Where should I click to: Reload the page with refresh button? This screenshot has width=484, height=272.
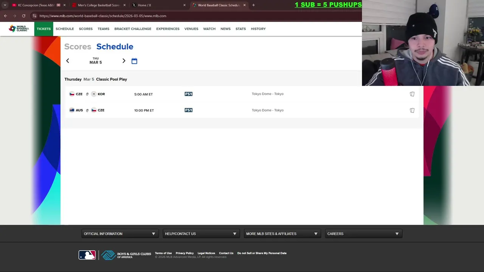[23, 16]
